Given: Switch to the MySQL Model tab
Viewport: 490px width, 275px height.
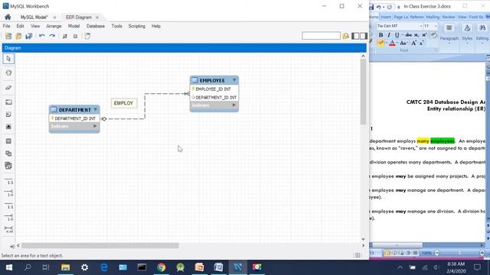Looking at the screenshot, I should click(34, 17).
